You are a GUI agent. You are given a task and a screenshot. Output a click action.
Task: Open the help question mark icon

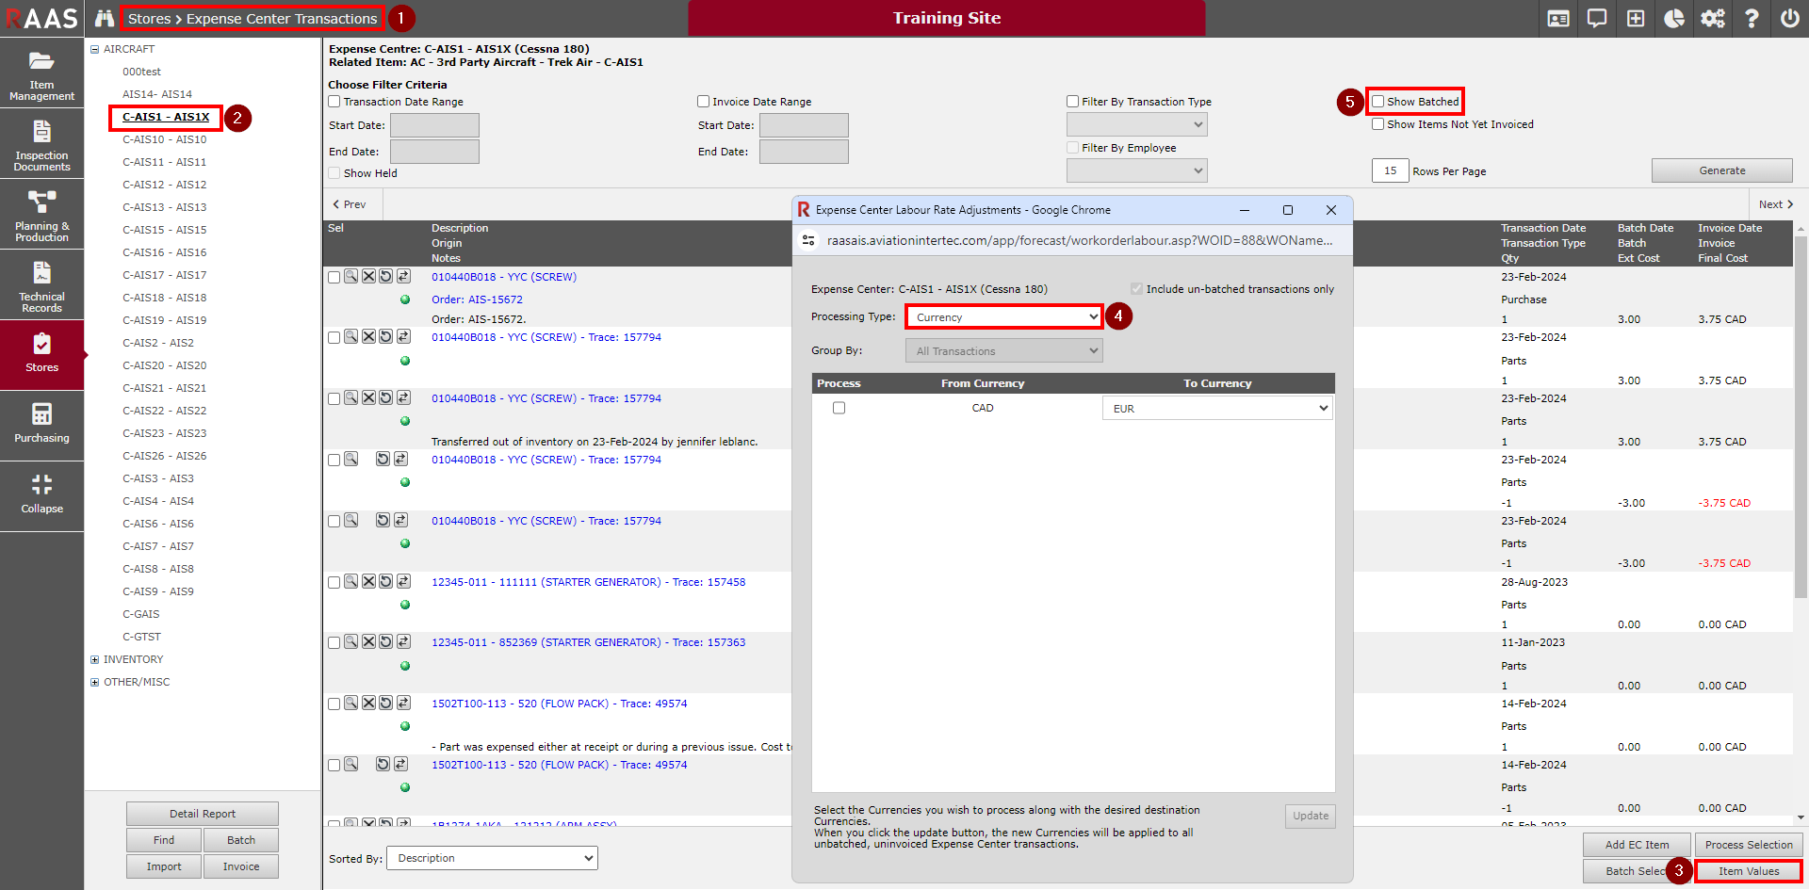click(1751, 19)
